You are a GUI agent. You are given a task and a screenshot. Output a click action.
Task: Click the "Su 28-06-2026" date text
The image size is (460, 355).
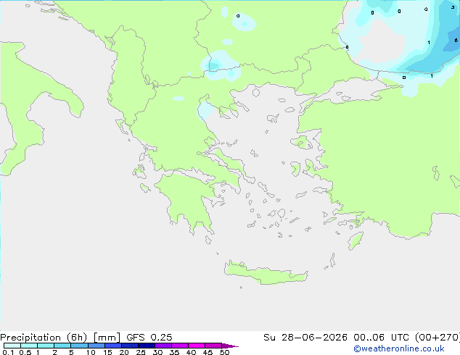tap(305, 338)
